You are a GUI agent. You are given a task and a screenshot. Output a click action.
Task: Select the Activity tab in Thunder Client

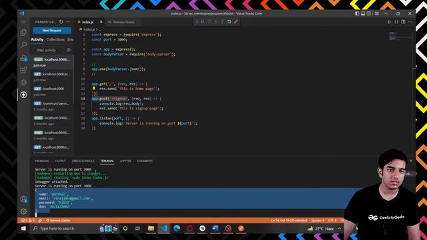click(37, 39)
